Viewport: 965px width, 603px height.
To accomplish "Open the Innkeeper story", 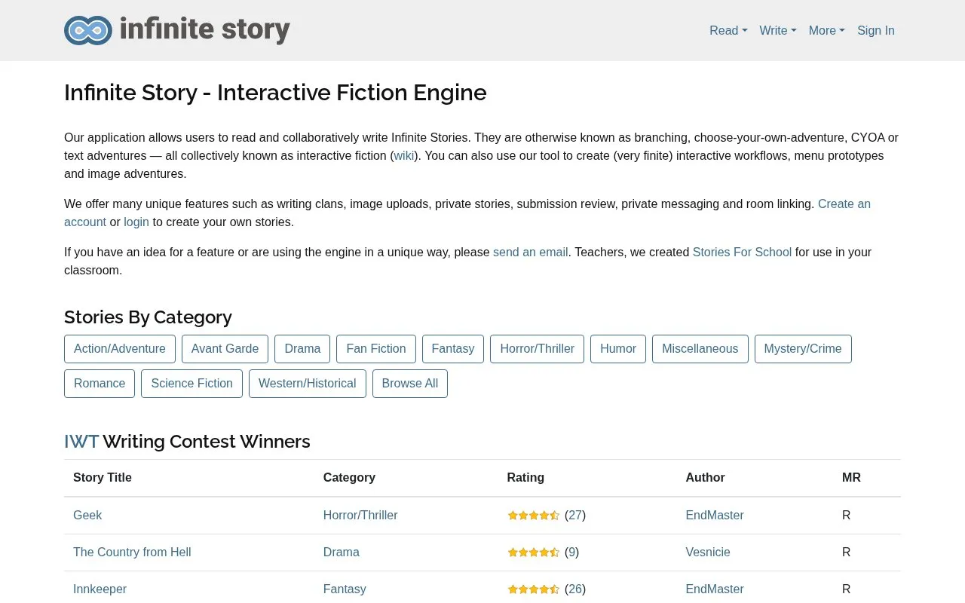I will tap(100, 589).
